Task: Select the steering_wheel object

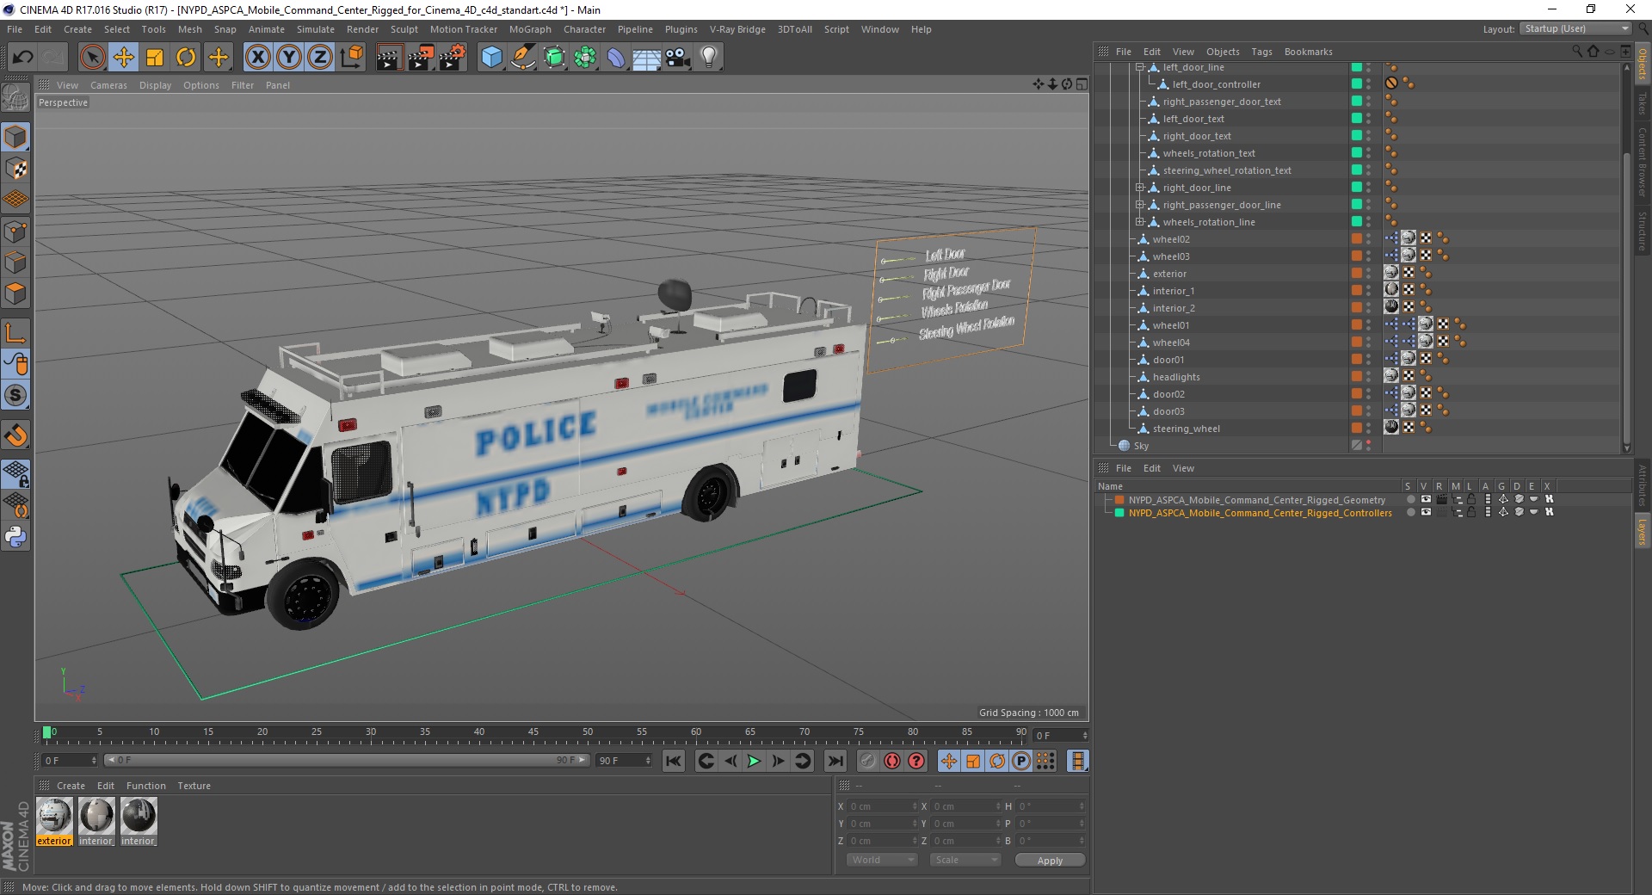Action: tap(1186, 429)
